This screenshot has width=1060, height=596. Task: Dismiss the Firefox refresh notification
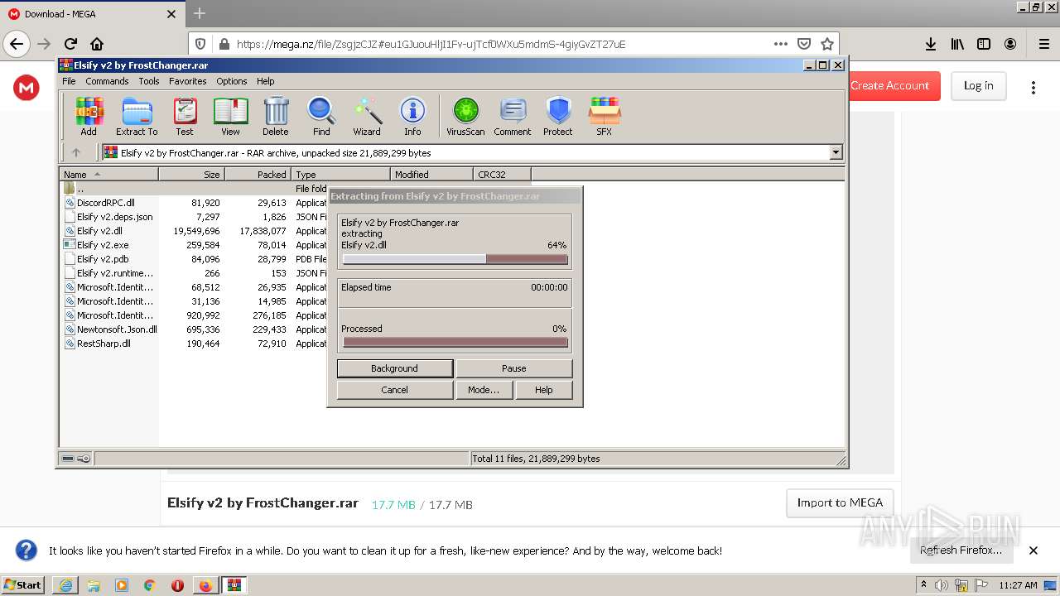tap(1033, 550)
